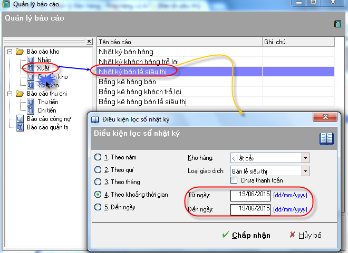Image resolution: width=348 pixels, height=253 pixels.
Task: Expand the Loại giao dịch dropdown list
Action: tap(305, 171)
